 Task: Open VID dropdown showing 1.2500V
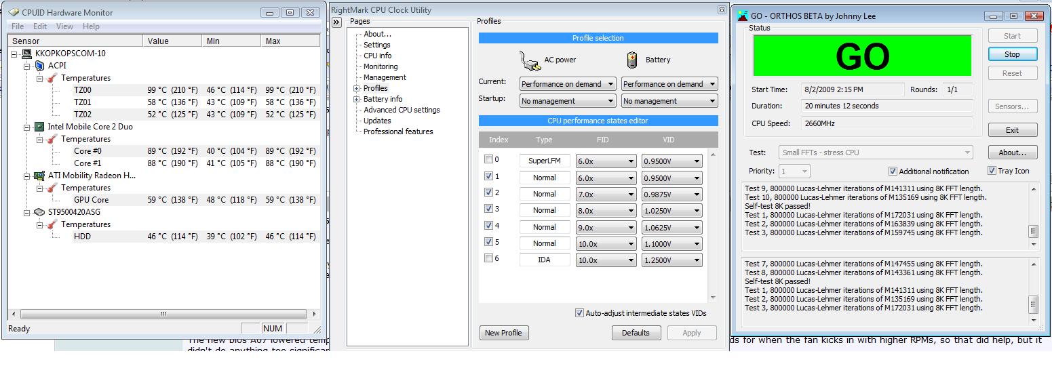671,260
